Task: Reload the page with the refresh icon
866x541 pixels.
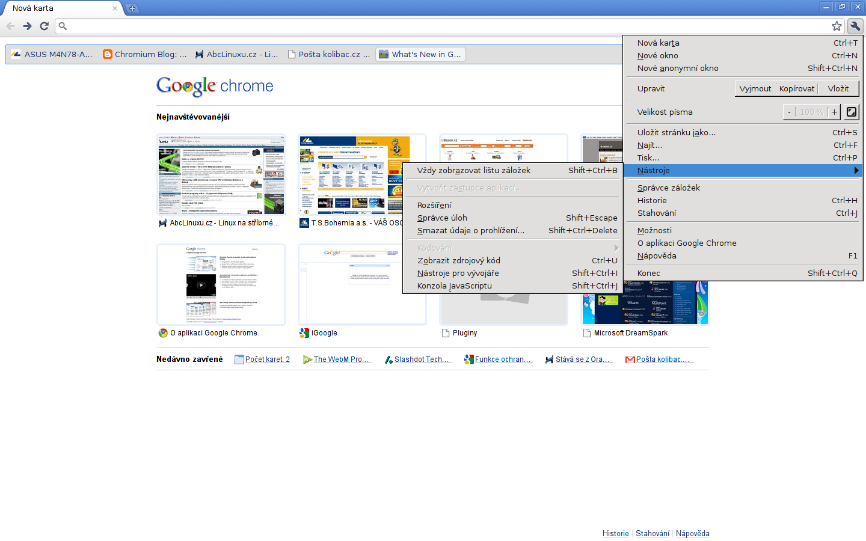Action: 44,26
